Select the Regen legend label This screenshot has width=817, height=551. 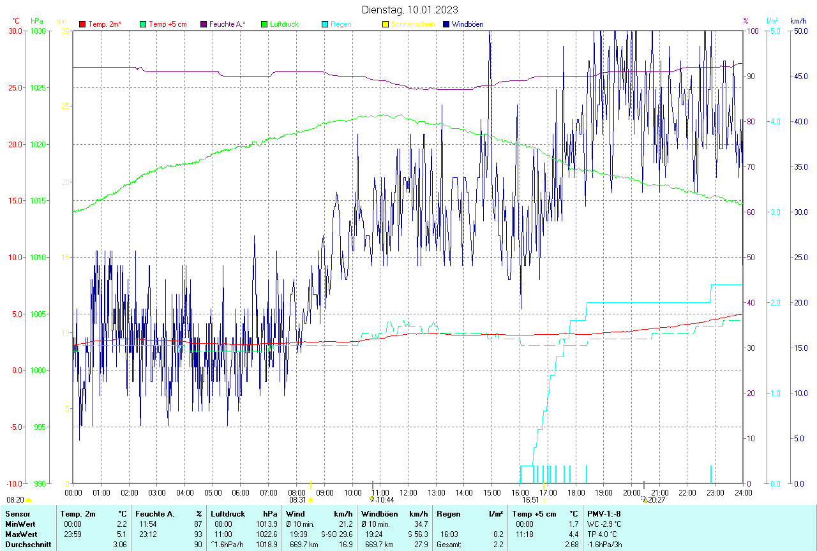coord(341,24)
